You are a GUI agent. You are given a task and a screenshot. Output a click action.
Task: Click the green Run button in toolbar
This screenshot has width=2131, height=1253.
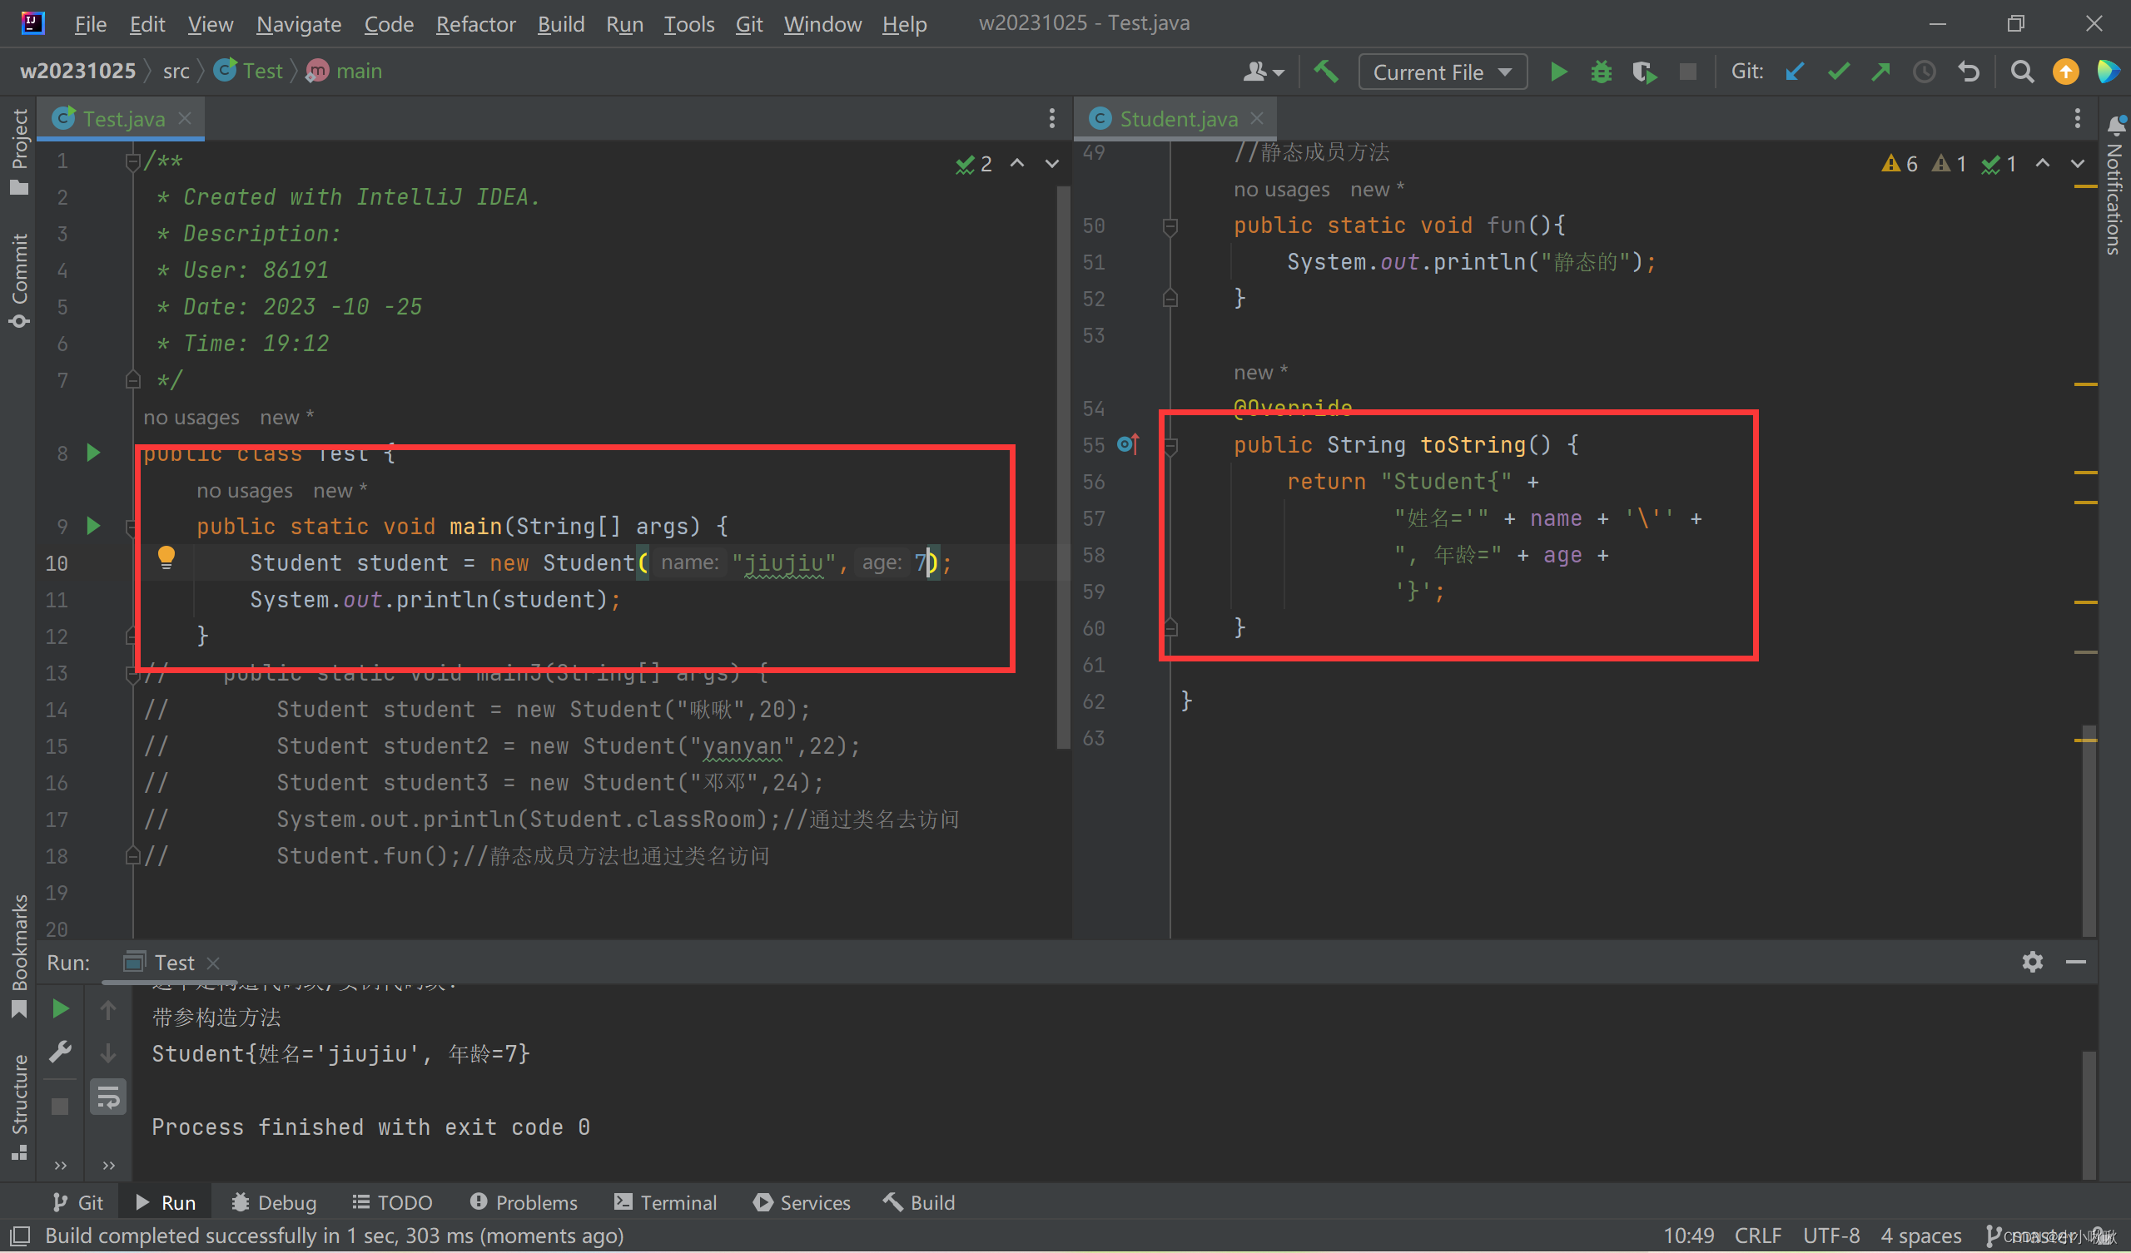(x=1557, y=72)
